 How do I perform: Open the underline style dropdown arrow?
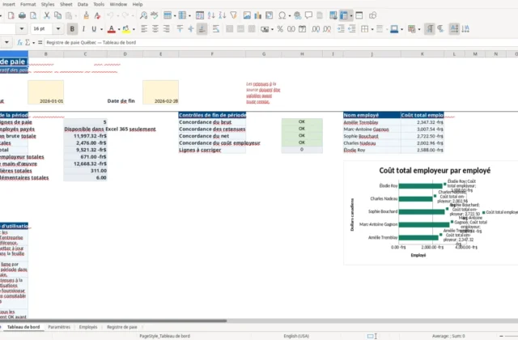[x=101, y=29]
